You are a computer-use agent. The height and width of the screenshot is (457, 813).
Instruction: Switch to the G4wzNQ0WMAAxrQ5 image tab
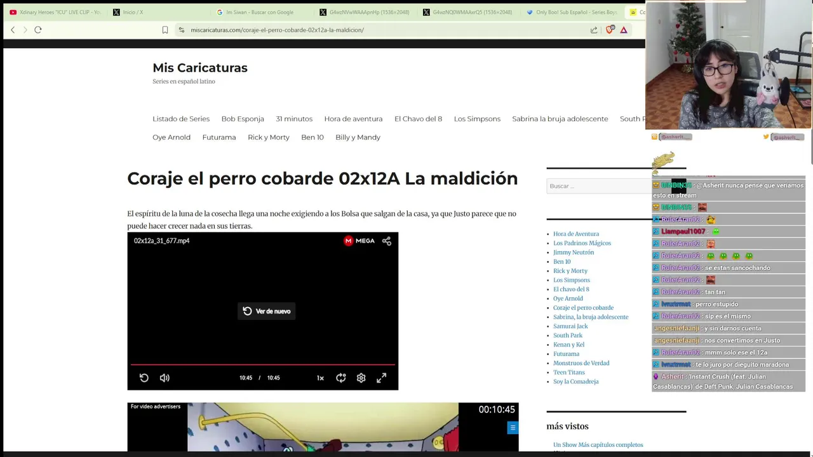[468, 12]
